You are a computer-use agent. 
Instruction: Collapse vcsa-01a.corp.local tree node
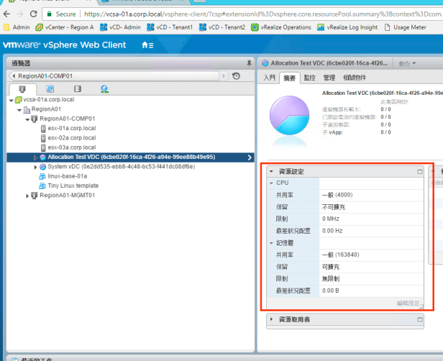click(x=12, y=100)
